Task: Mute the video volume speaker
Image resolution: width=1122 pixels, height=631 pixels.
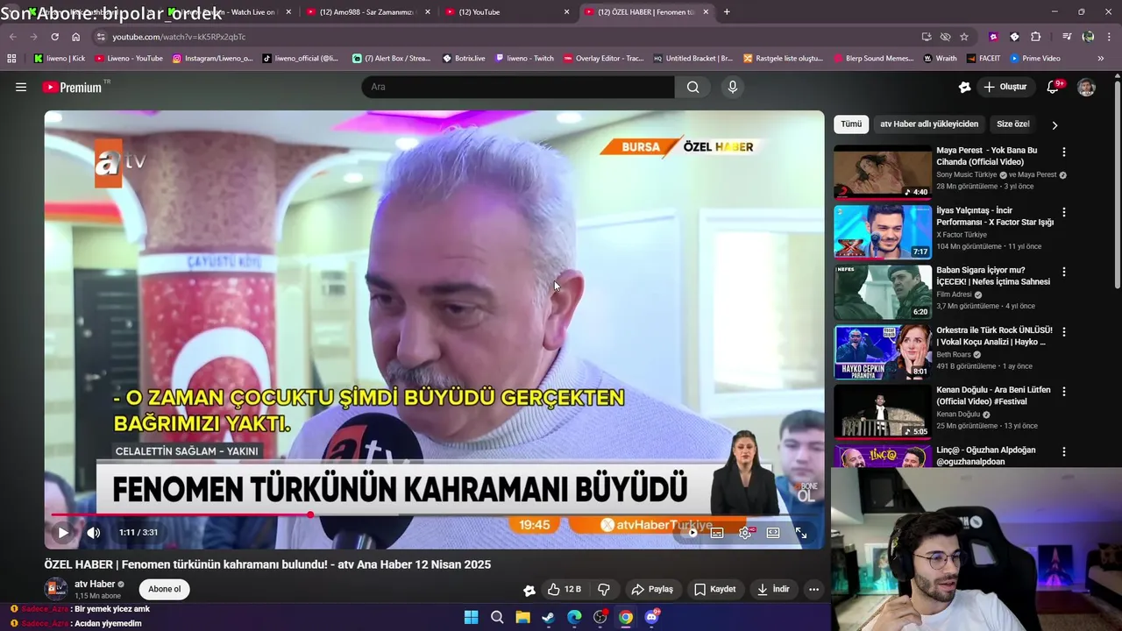Action: pyautogui.click(x=93, y=532)
